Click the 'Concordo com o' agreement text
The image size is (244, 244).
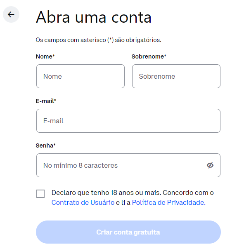tap(188, 192)
